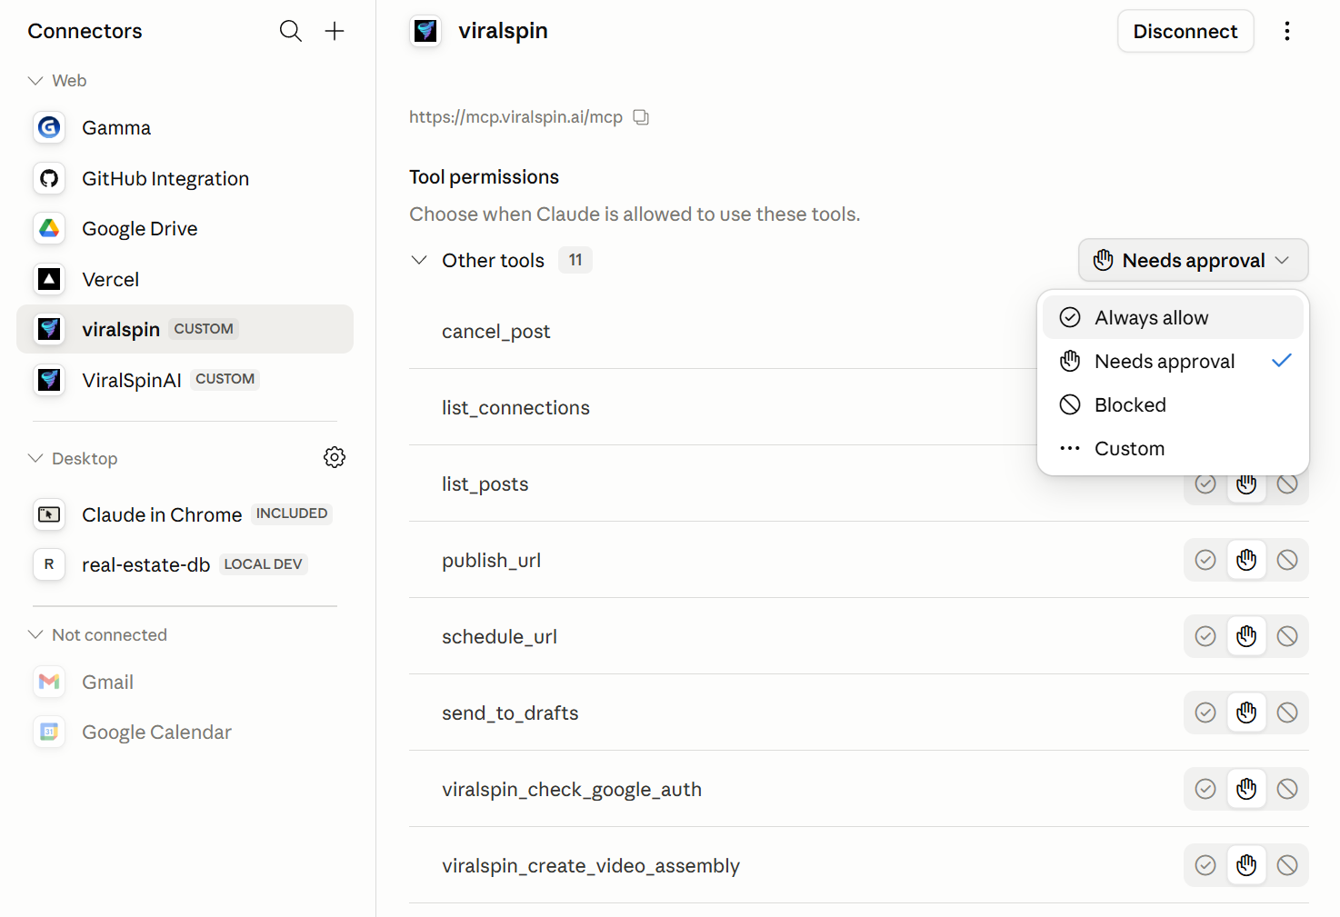1340x917 pixels.
Task: Click the publish_url tool name
Action: (491, 561)
